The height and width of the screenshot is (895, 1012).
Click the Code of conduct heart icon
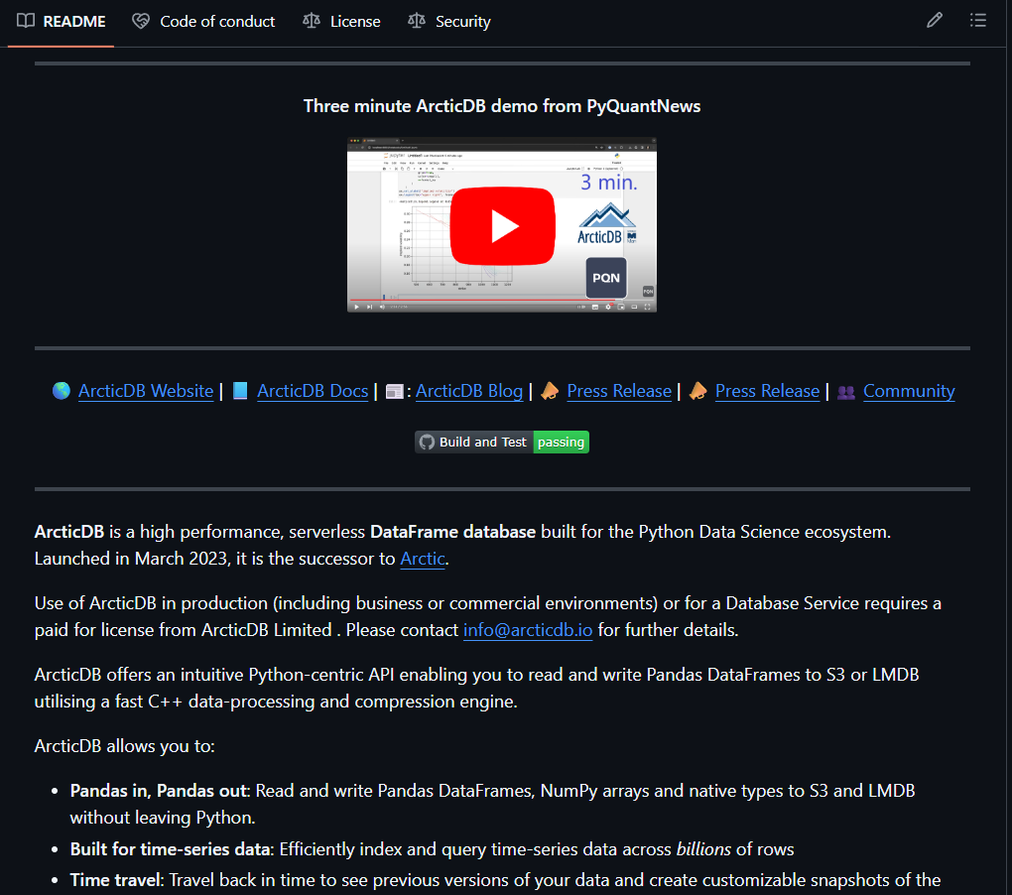click(x=141, y=21)
